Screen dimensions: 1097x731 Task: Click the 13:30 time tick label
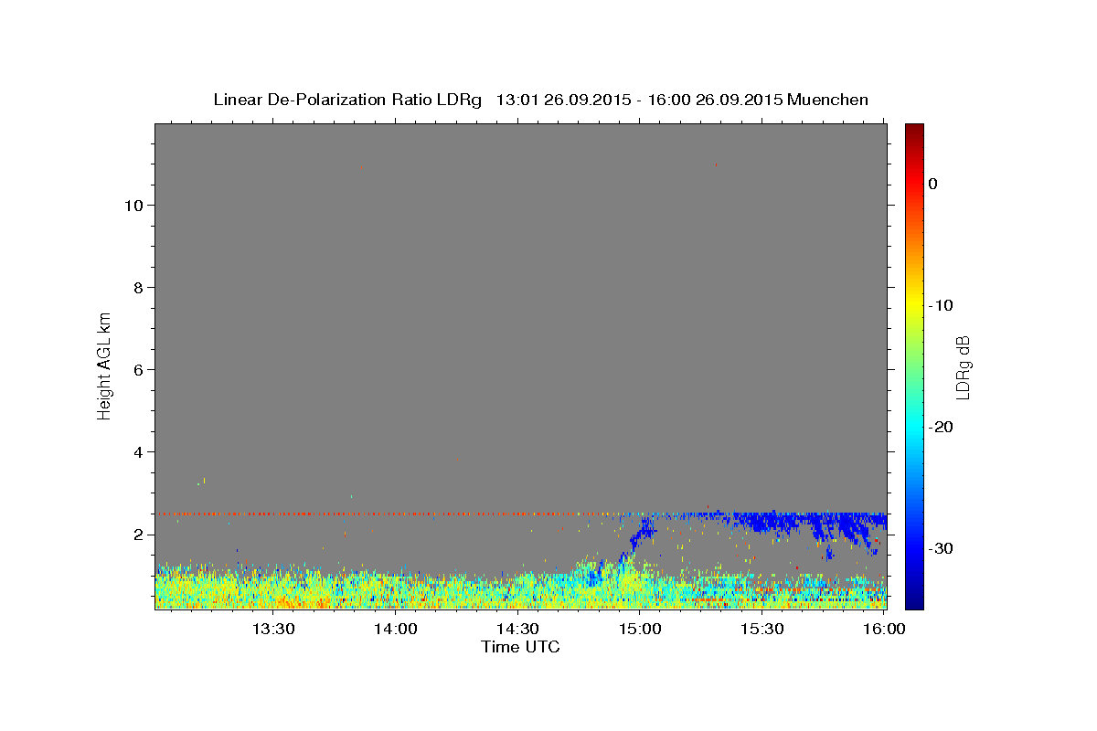pos(273,629)
